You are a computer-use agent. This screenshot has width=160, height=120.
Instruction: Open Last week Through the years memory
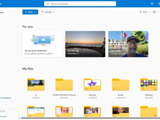tap(128, 44)
